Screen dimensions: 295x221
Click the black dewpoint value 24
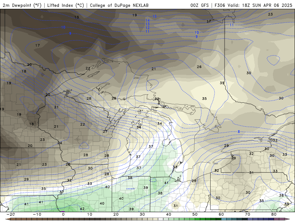[60, 143]
